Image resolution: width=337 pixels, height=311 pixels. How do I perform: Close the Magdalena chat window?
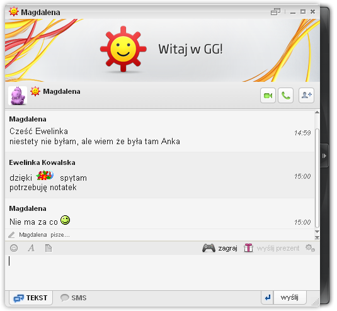pyautogui.click(x=312, y=11)
